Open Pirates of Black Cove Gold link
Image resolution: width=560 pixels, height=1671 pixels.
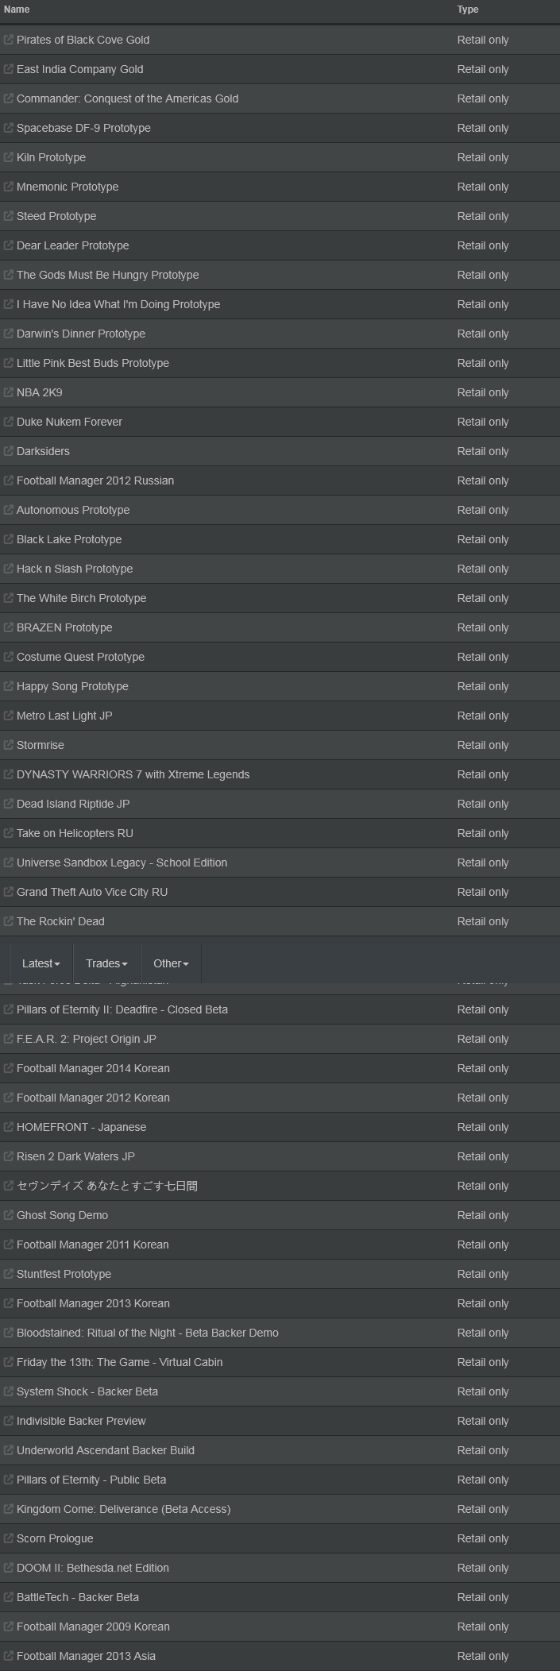point(83,40)
